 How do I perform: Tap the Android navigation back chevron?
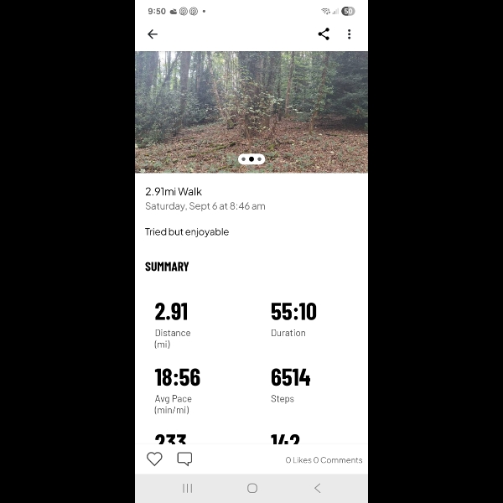[x=317, y=488]
